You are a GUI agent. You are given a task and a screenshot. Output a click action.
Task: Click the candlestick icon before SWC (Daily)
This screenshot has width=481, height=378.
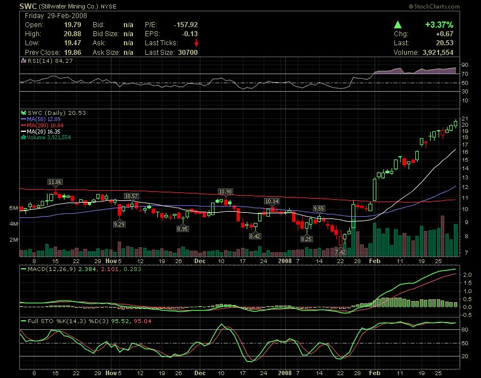tap(24, 113)
